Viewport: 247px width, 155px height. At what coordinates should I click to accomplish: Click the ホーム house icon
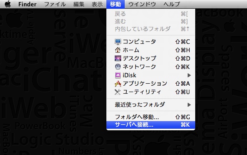[x=118, y=50]
